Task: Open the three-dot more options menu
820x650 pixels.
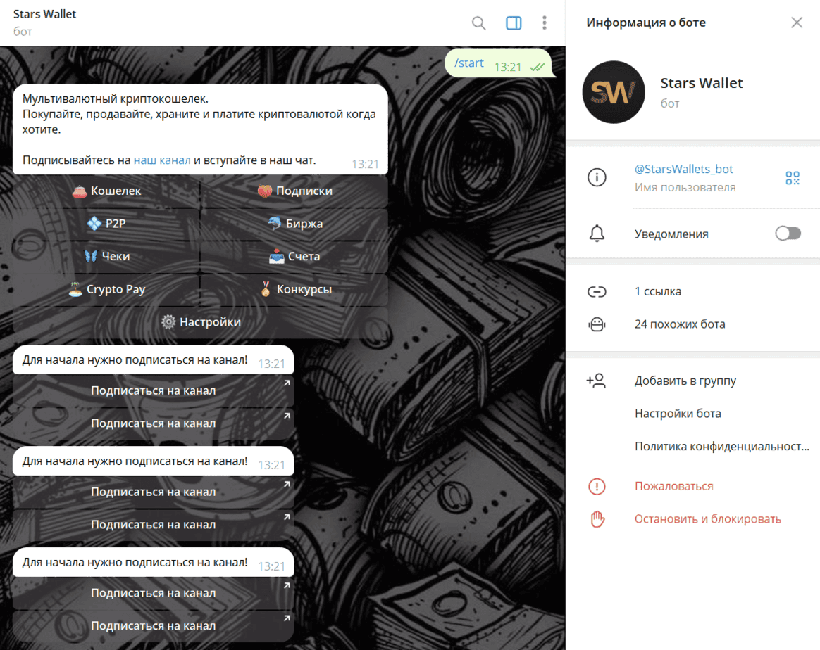Action: pos(544,23)
